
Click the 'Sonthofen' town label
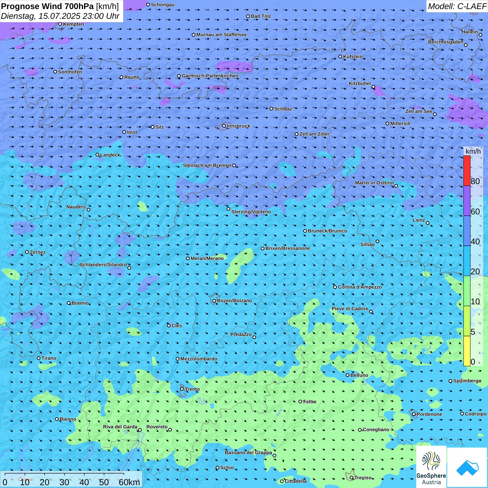click(x=70, y=72)
